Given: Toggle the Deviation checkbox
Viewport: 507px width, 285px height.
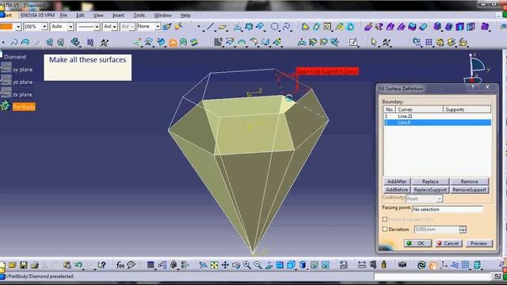Looking at the screenshot, I should pyautogui.click(x=385, y=229).
